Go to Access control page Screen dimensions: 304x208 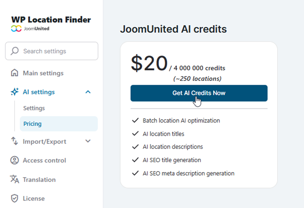click(x=44, y=161)
